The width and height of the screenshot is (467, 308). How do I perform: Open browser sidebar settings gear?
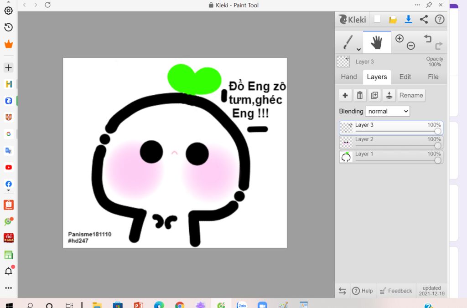(9, 11)
